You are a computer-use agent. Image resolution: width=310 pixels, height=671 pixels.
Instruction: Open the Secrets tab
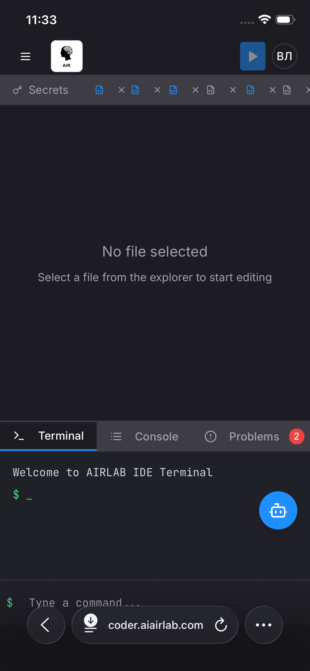[x=41, y=90]
